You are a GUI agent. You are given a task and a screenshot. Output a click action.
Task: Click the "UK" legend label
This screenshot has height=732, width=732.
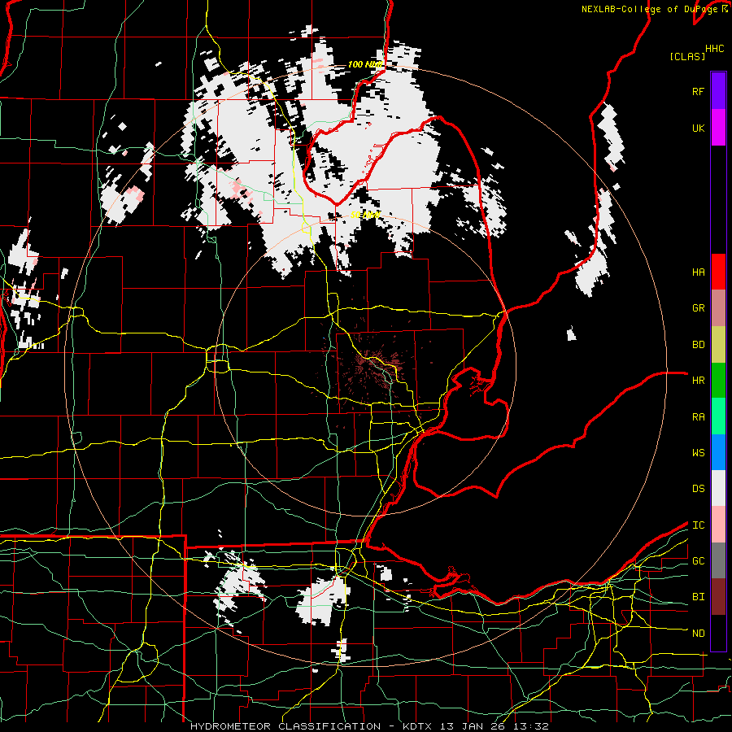click(698, 128)
